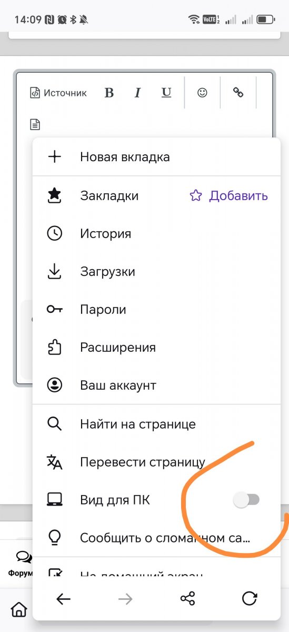Click the insert link chain icon
This screenshot has width=289, height=632.
tap(238, 93)
